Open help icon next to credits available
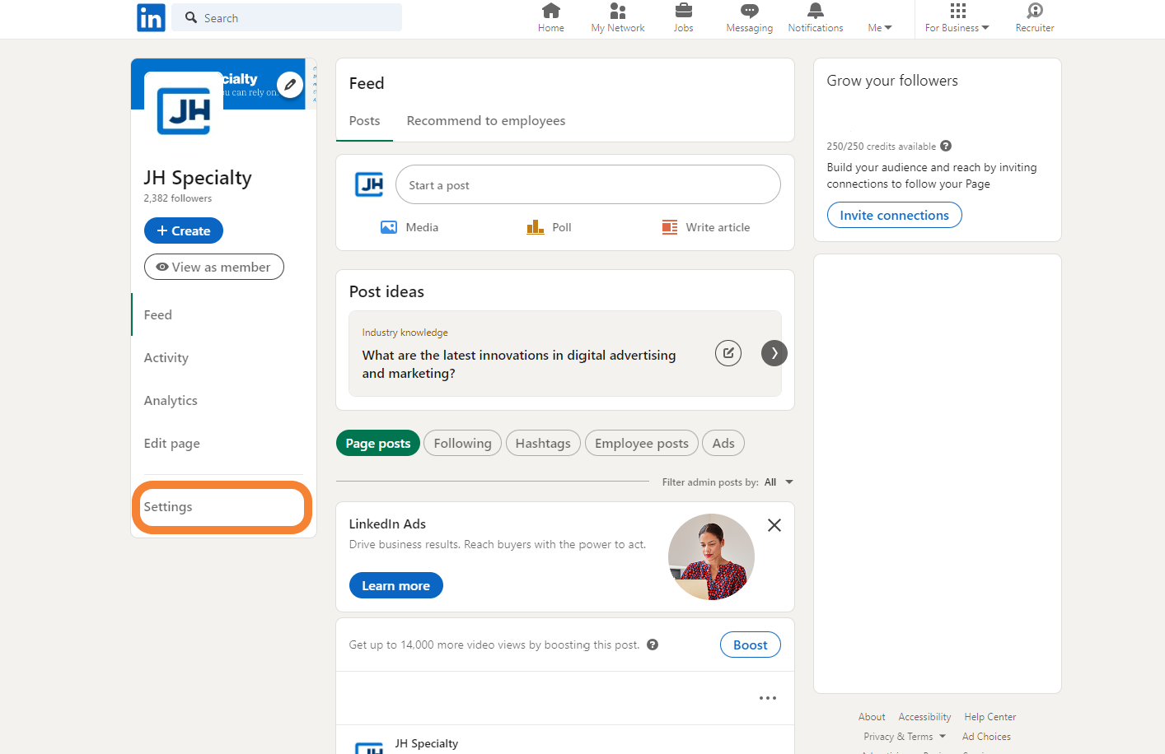The image size is (1165, 754). pos(946,146)
